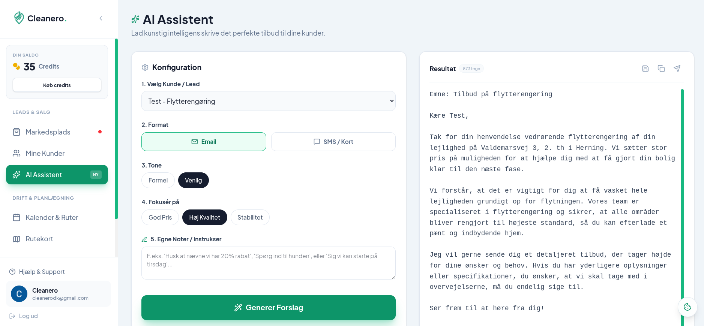Open Markedsplads in the sidebar
This screenshot has height=326, width=704.
point(48,132)
